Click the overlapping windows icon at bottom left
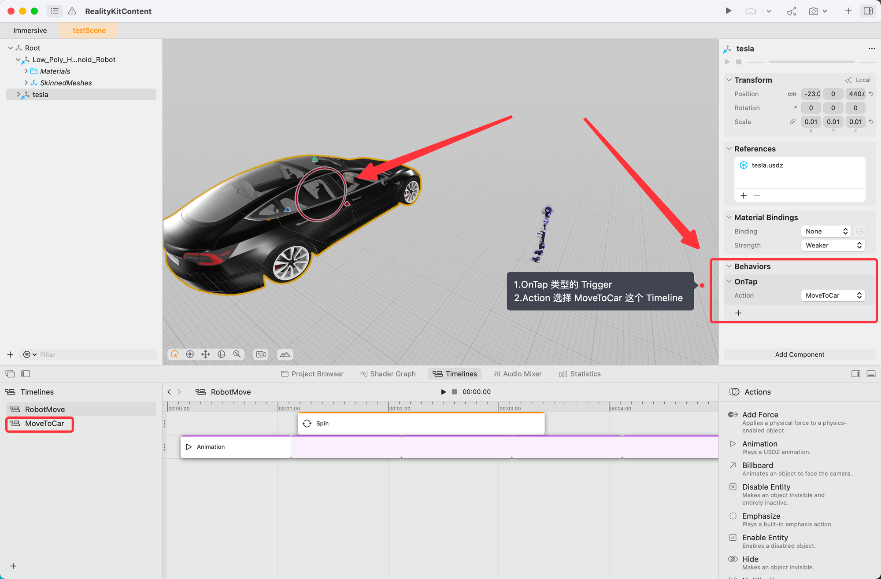The image size is (881, 579). [10, 374]
